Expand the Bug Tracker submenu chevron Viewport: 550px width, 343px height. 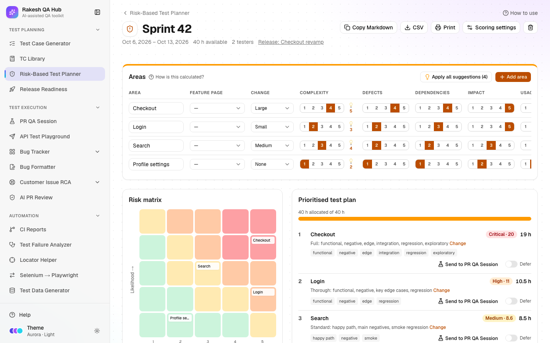tap(97, 152)
